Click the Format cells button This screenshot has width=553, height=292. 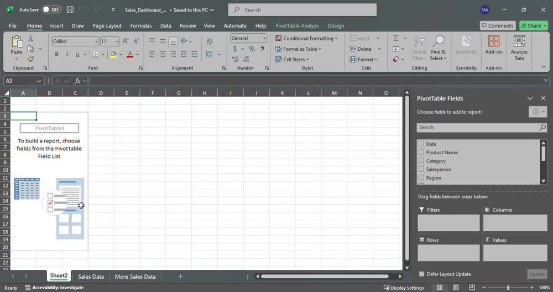click(x=363, y=60)
